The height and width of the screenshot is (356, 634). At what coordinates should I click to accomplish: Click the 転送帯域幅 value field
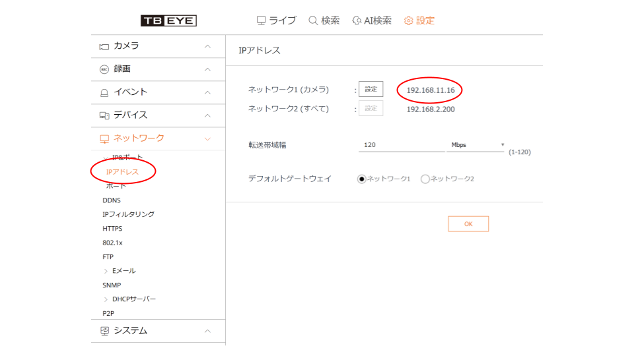[x=402, y=145]
